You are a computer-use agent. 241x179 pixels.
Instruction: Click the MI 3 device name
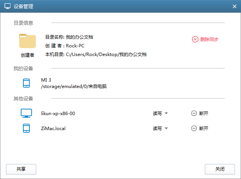point(46,80)
